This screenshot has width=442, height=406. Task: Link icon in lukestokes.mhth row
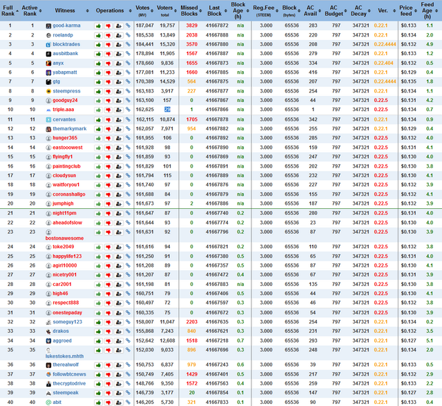128,350
